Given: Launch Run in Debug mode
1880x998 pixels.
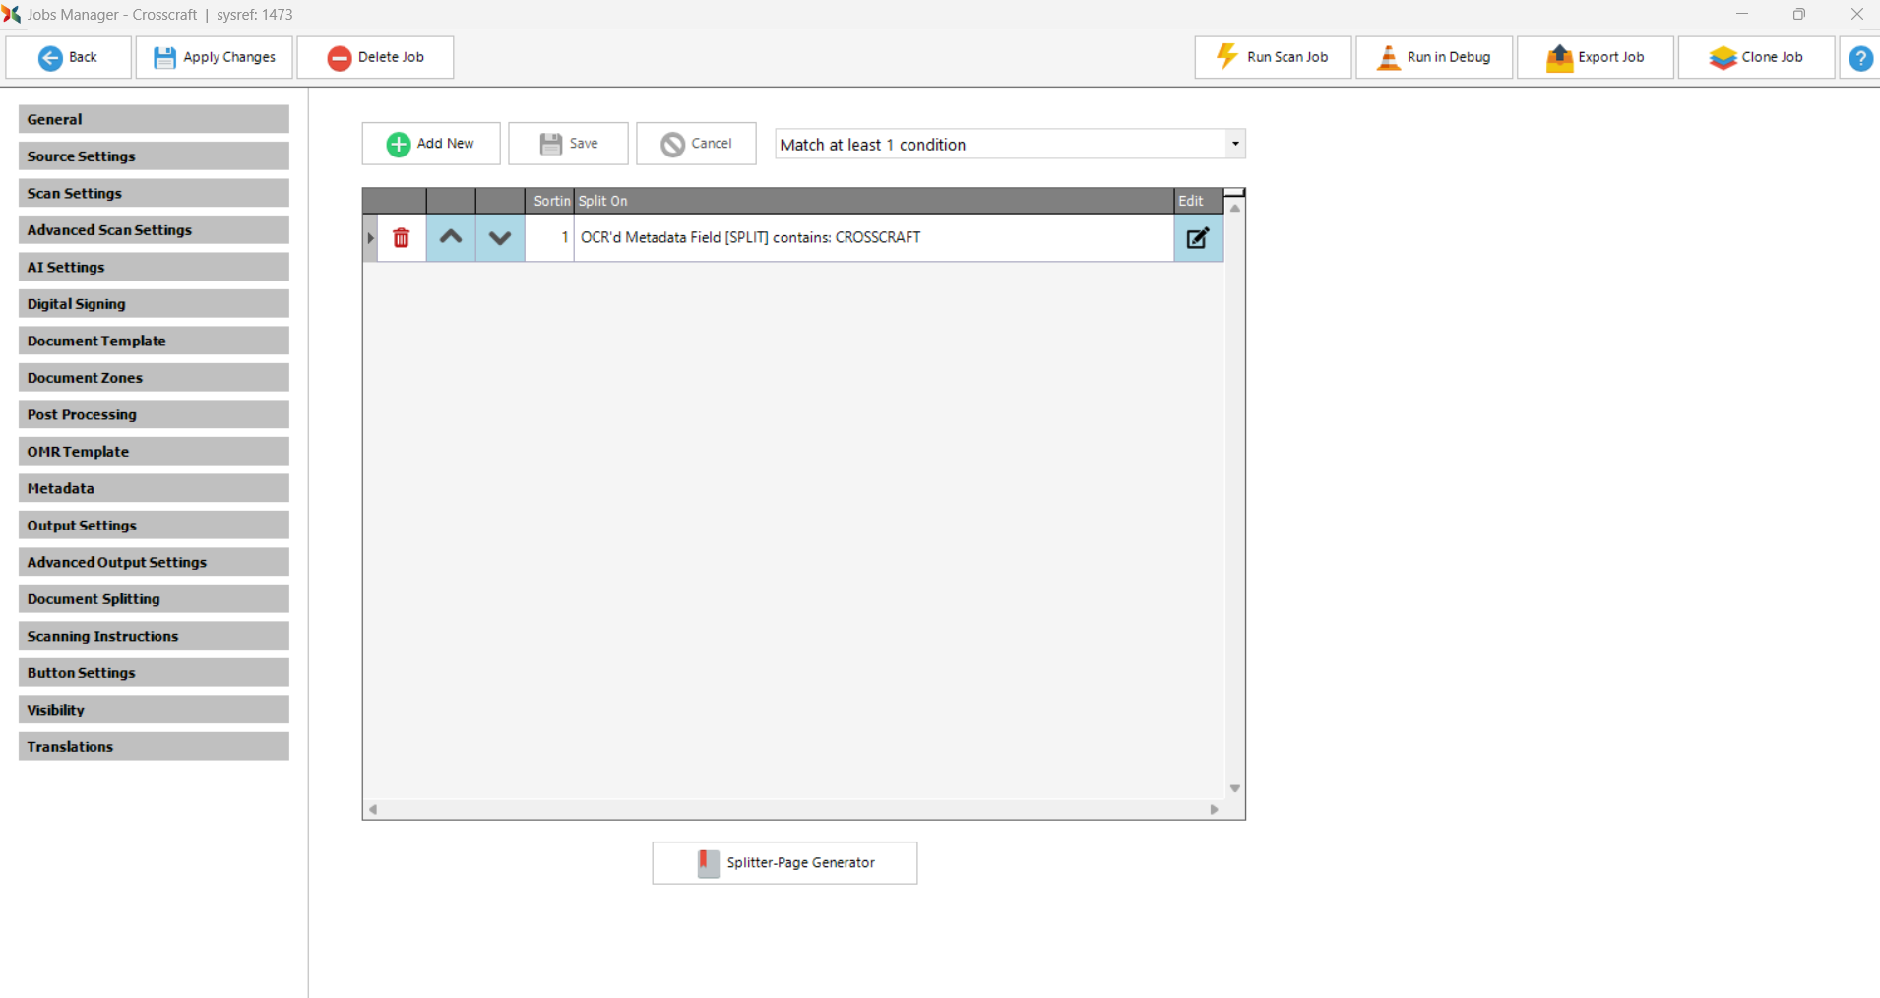Looking at the screenshot, I should tap(1434, 58).
